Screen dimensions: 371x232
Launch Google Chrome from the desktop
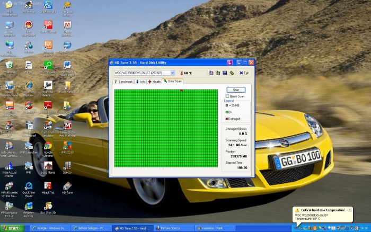(x=48, y=147)
